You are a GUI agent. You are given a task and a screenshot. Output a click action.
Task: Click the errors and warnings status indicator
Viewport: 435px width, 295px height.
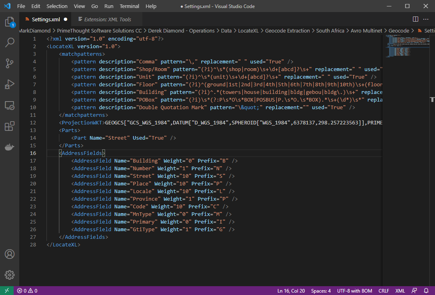27,291
